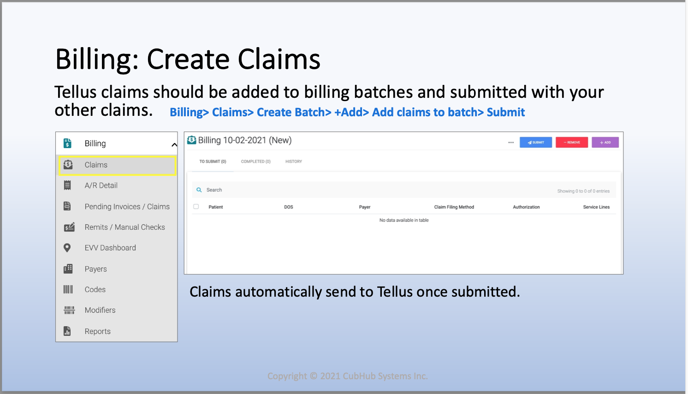Switch to the To Submit tab
Image resolution: width=688 pixels, height=394 pixels.
213,161
